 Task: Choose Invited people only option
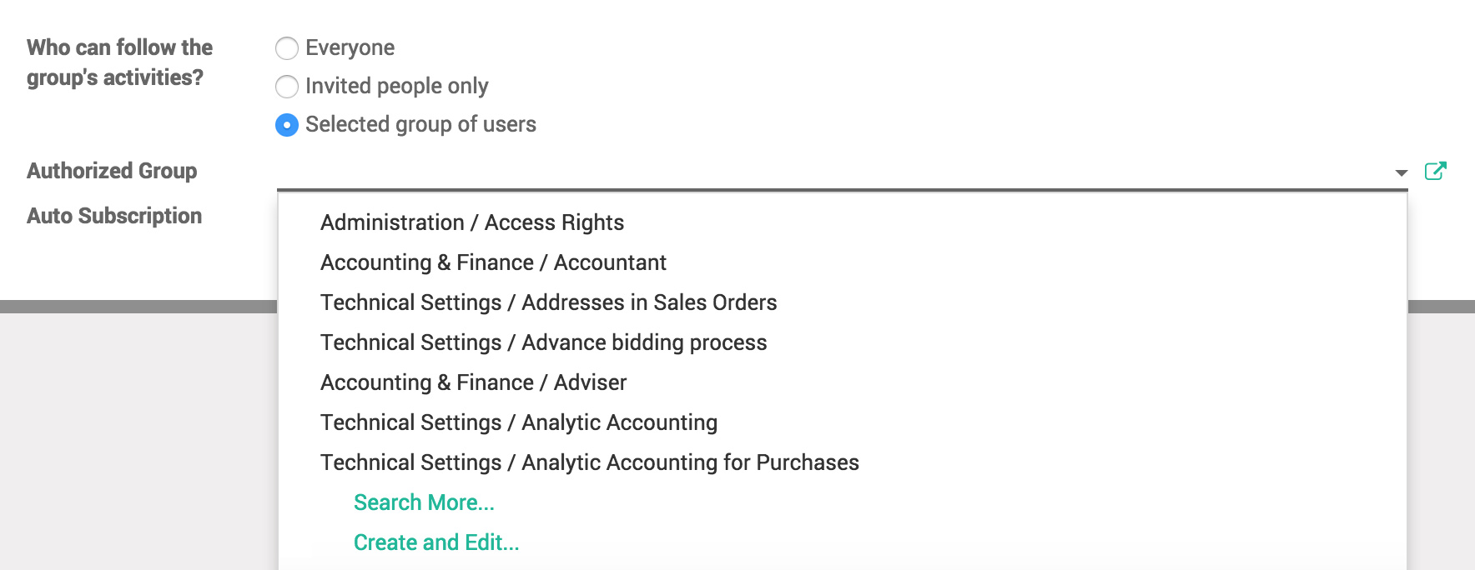point(287,87)
